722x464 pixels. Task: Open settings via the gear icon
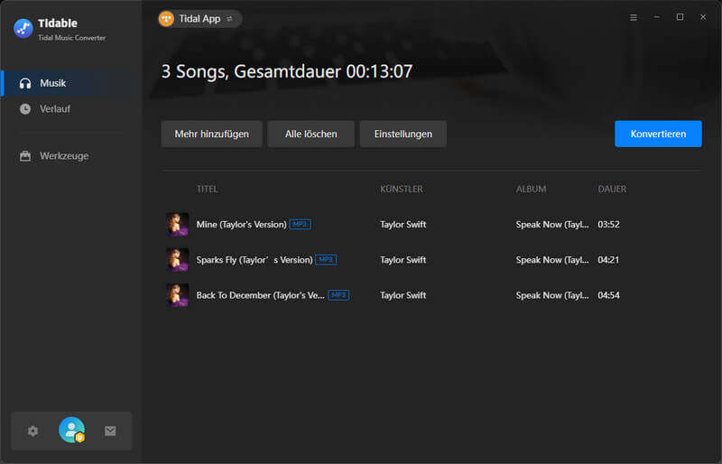[32, 431]
